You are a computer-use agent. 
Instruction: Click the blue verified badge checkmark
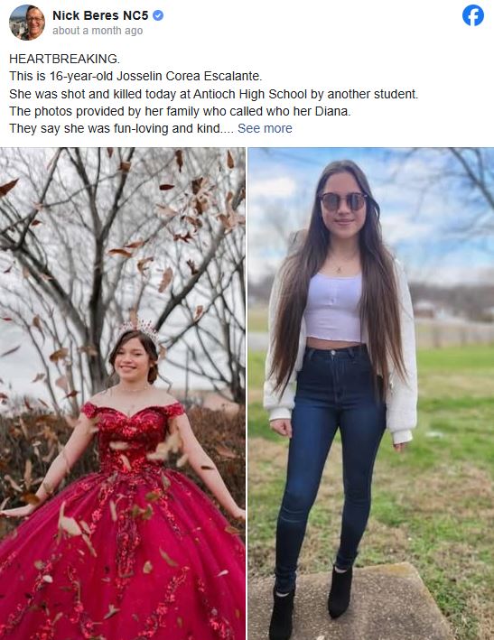[158, 15]
